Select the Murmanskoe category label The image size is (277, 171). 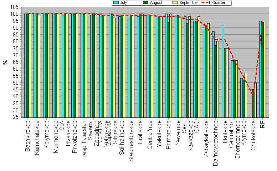click(x=56, y=136)
